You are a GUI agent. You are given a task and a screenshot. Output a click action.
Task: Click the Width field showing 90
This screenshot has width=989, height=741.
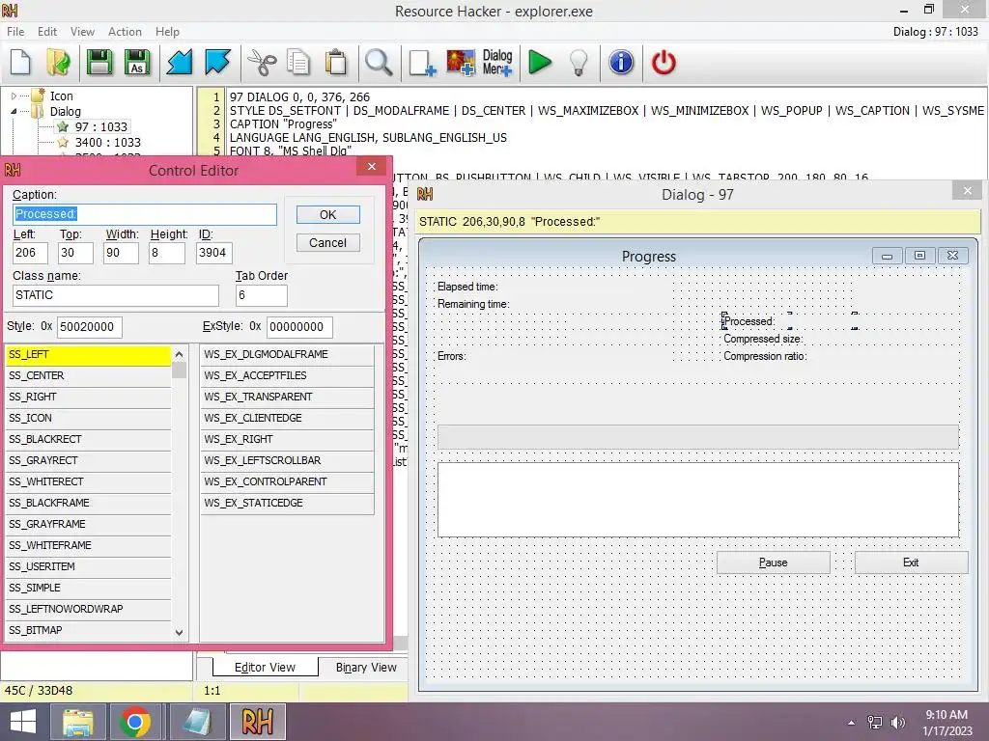(121, 253)
